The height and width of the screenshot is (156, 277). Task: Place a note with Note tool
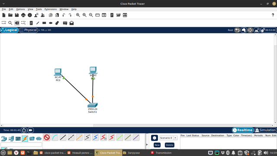click(x=31, y=23)
